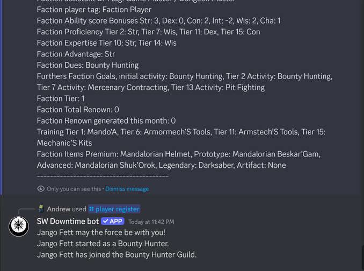This screenshot has width=364, height=271.
Task: Click the slash command icon before 'player register'
Action: 91,209
